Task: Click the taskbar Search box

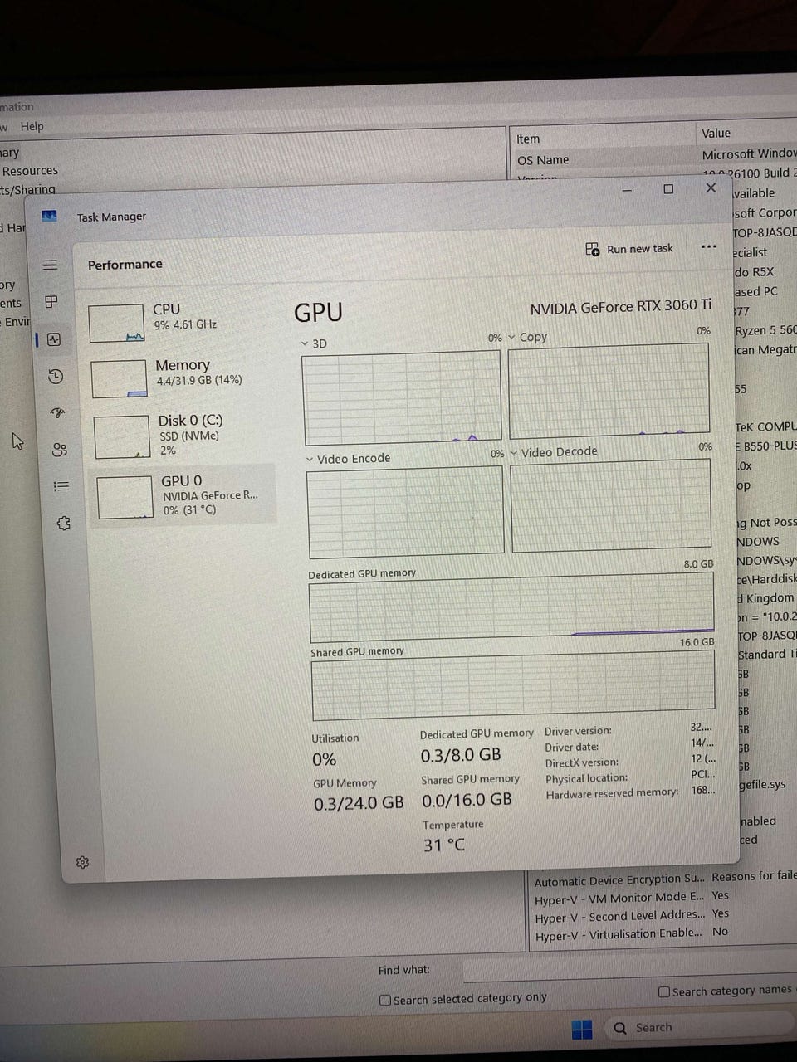Action: (x=699, y=1028)
